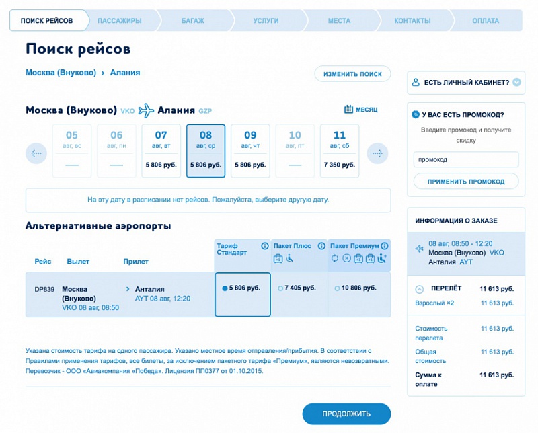The width and height of the screenshot is (538, 433).
Task: Click the next dates arrow icon
Action: 377,153
